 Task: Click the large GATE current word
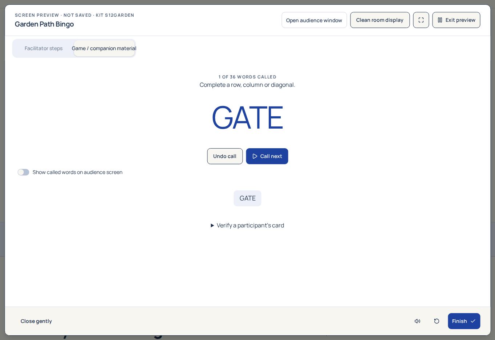click(247, 117)
